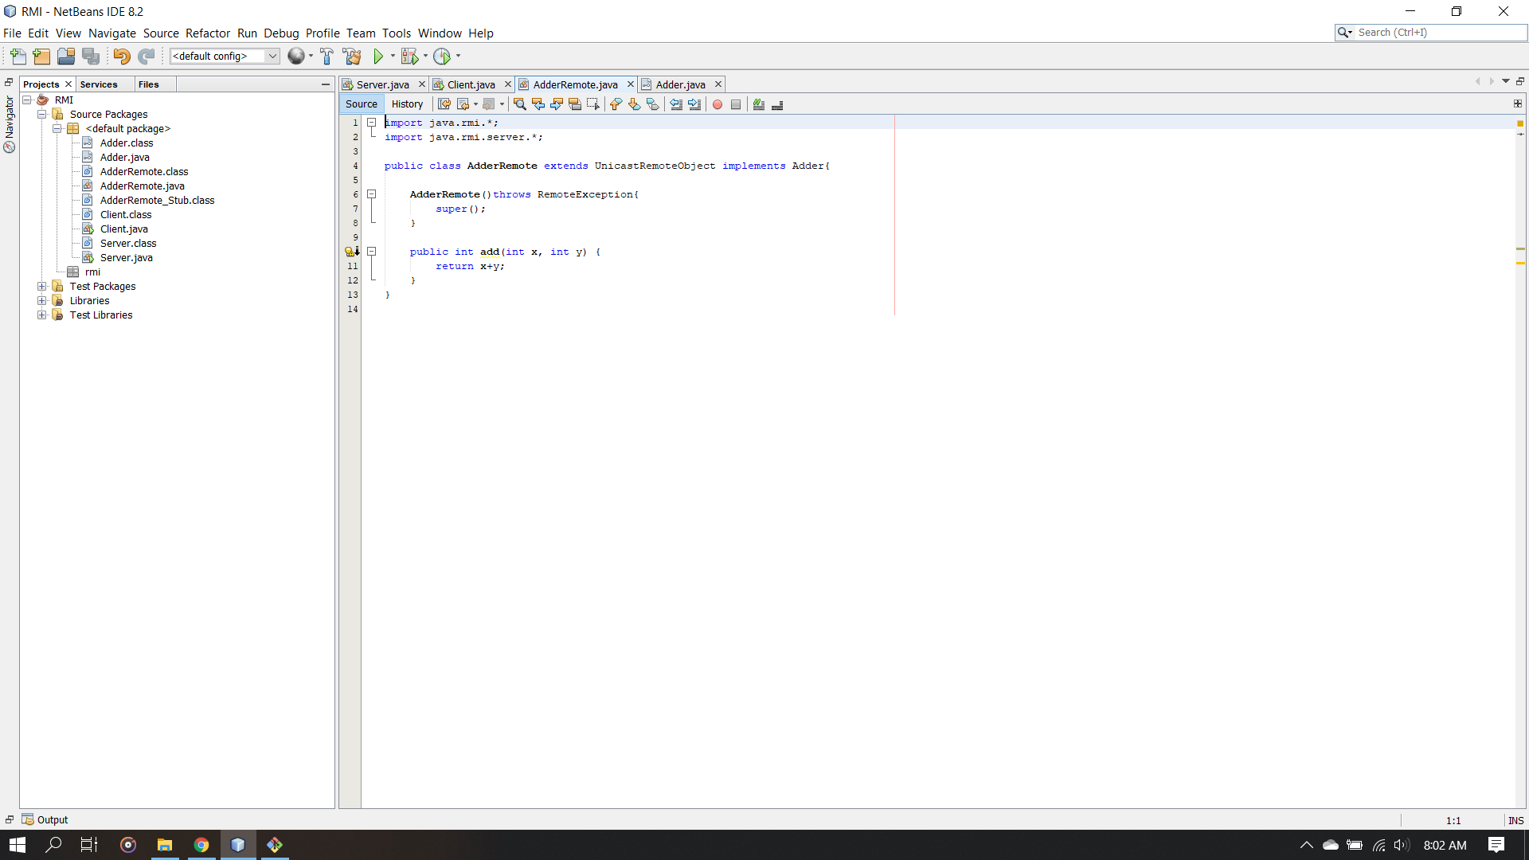Open Google Chrome from the taskbar

point(201,844)
